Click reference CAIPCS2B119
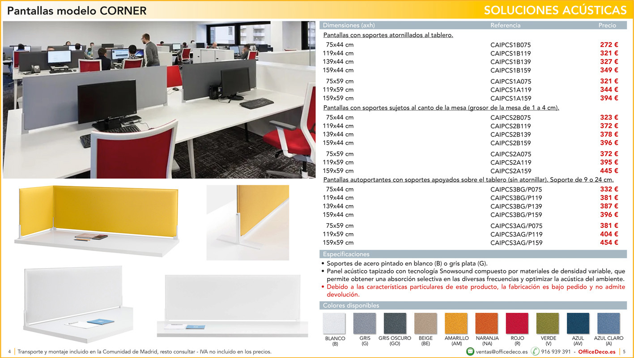Screen dimensions: 634x358 click(511, 126)
